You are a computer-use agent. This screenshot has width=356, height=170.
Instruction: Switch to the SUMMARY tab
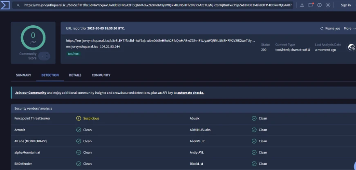pyautogui.click(x=23, y=75)
